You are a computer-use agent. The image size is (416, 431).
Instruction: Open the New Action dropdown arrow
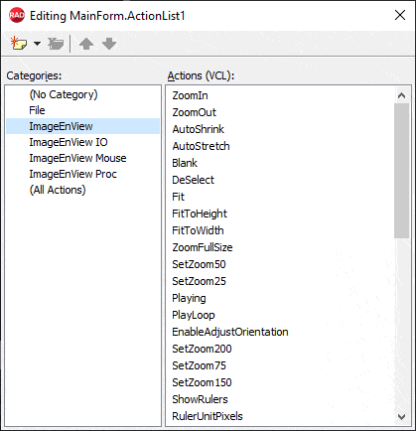tap(38, 44)
